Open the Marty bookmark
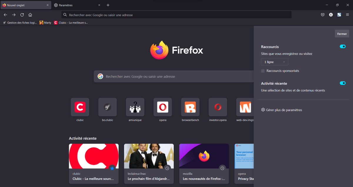The width and height of the screenshot is (353, 187). coord(45,23)
